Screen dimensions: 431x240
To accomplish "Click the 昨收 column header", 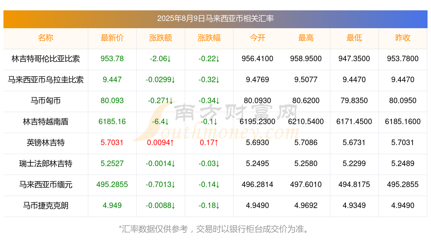I will click(x=403, y=38).
